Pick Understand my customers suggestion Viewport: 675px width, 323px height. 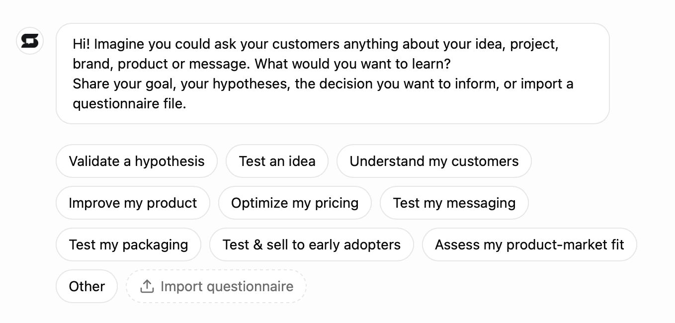pyautogui.click(x=434, y=161)
